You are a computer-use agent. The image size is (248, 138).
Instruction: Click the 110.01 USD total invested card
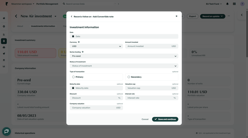[36, 53]
